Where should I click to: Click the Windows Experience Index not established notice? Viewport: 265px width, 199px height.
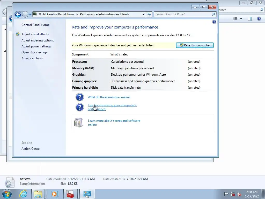[113, 45]
